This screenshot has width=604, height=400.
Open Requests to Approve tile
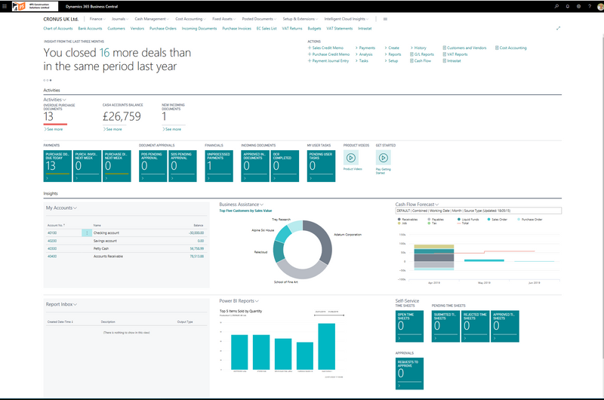pos(409,374)
